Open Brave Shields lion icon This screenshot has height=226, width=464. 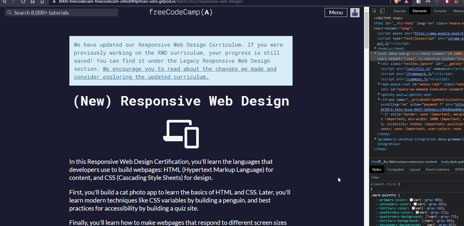(x=396, y=1)
